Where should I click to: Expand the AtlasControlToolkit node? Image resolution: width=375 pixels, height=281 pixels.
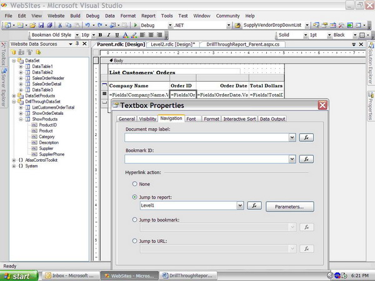[x=14, y=160]
